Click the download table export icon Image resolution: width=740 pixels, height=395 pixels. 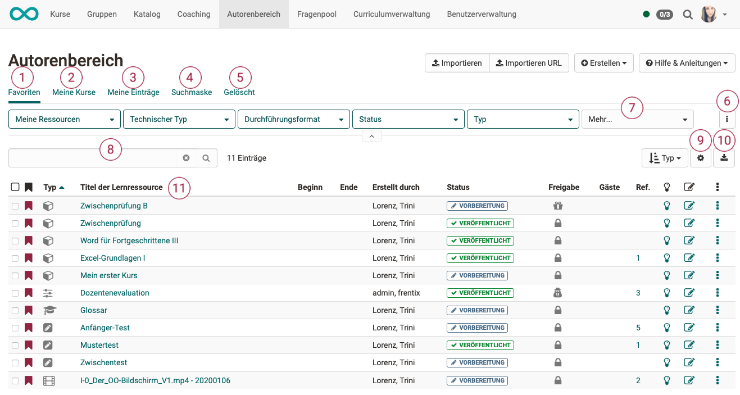(x=724, y=158)
